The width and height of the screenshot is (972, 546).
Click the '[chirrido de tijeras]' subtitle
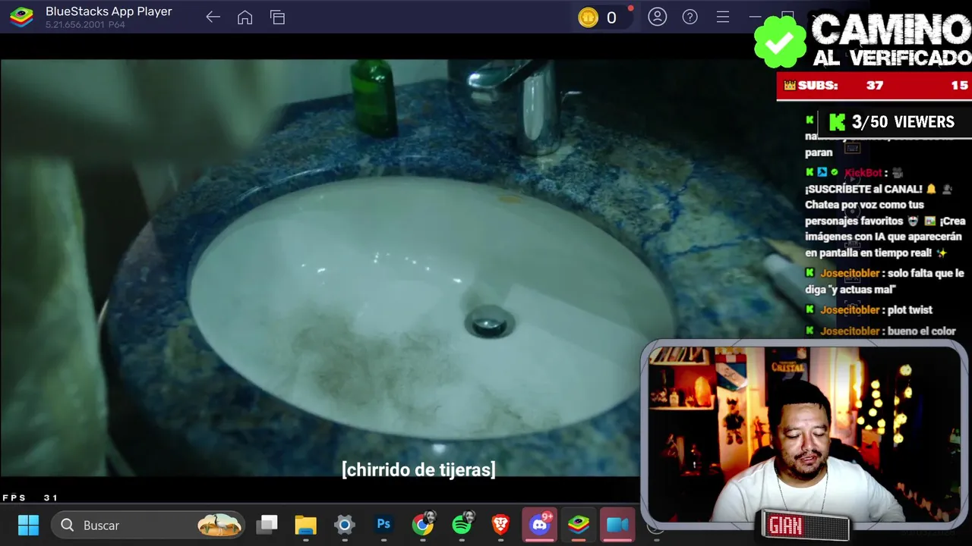pyautogui.click(x=418, y=469)
